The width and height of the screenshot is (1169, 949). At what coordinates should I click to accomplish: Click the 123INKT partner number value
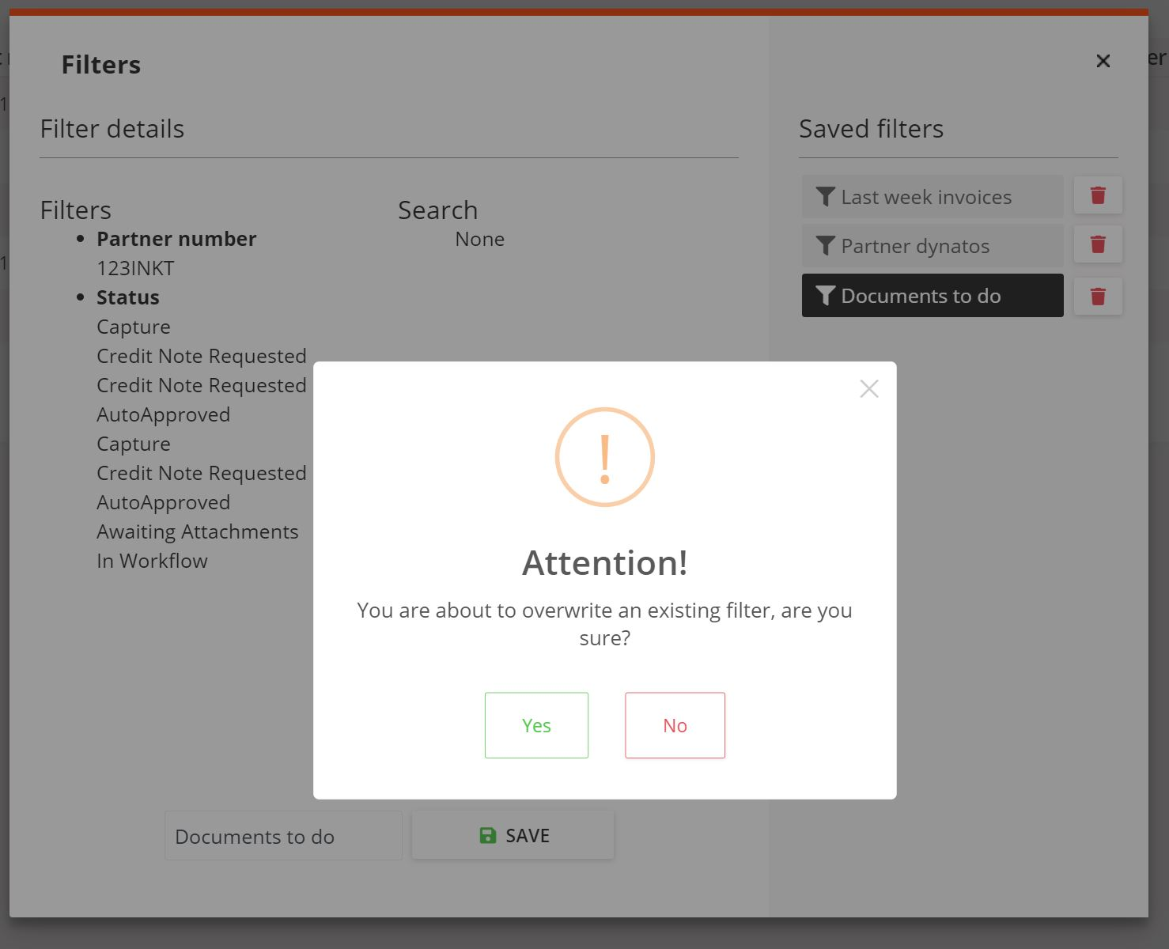click(135, 268)
